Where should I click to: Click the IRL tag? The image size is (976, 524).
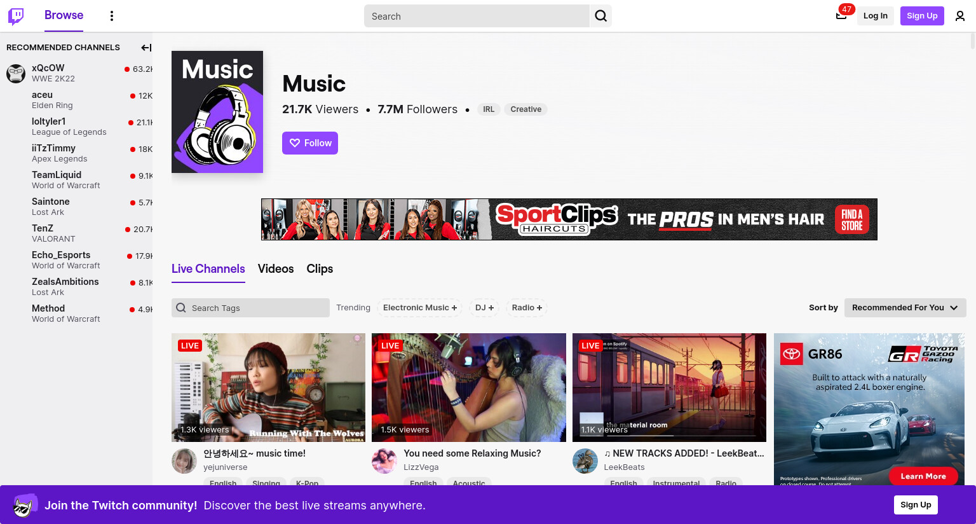489,109
